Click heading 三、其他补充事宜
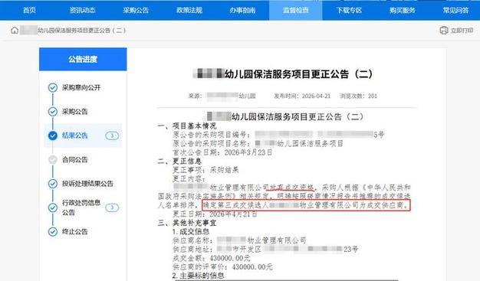Image resolution: width=480 pixels, height=281 pixels. tap(187, 223)
